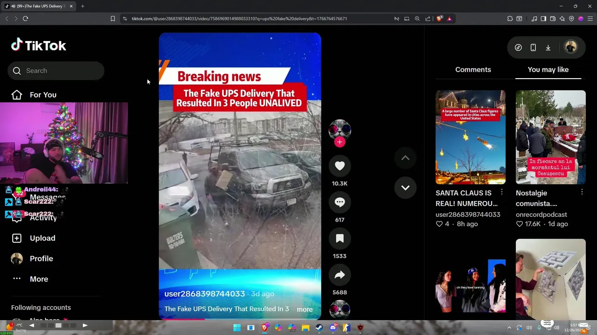Open get app phone icon
The image size is (597, 335).
point(533,47)
